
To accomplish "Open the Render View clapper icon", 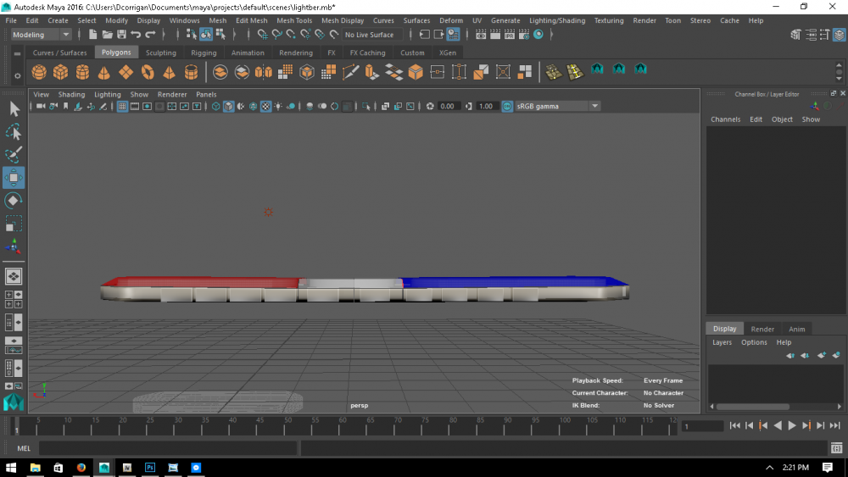I will [481, 35].
